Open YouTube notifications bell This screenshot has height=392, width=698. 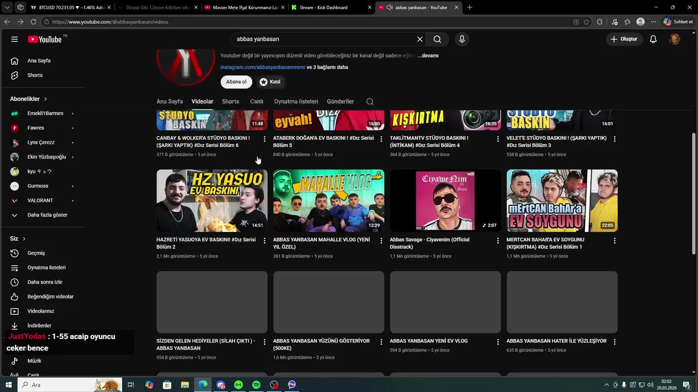(653, 39)
